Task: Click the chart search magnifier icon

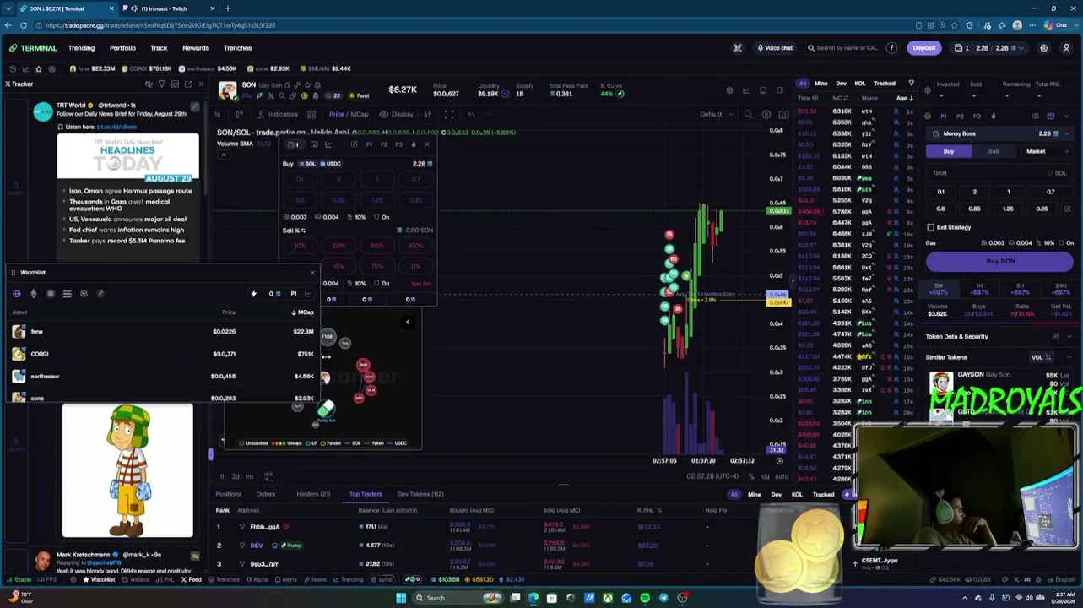Action: 748,114
